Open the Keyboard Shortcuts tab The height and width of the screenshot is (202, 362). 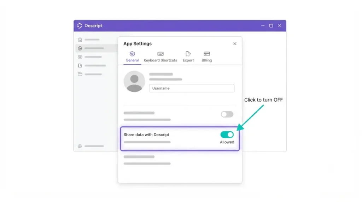(x=160, y=57)
